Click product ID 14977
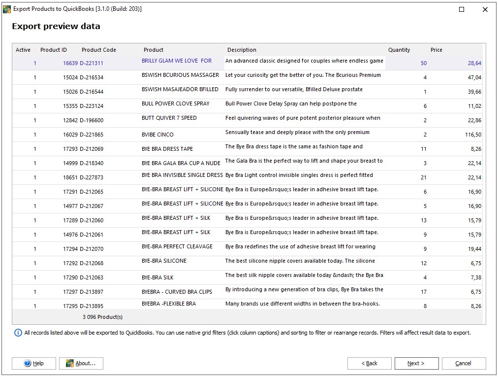This screenshot has width=498, height=377. (70, 206)
